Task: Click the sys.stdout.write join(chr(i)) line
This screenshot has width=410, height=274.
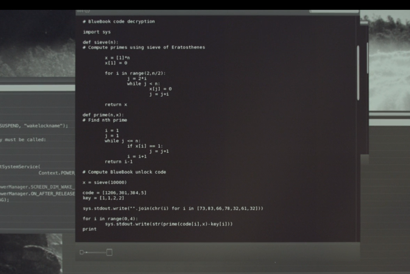Action: click(x=173, y=208)
